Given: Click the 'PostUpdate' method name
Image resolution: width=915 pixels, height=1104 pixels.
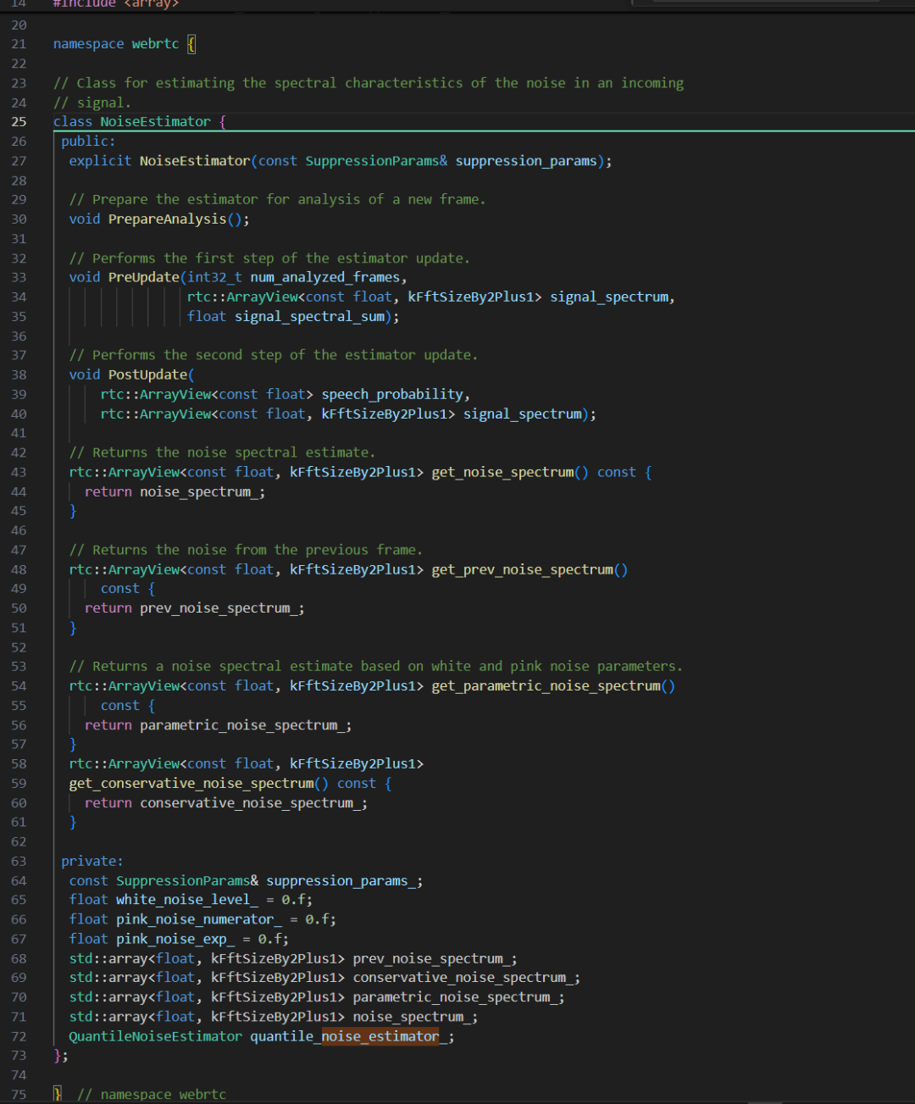Looking at the screenshot, I should [148, 375].
